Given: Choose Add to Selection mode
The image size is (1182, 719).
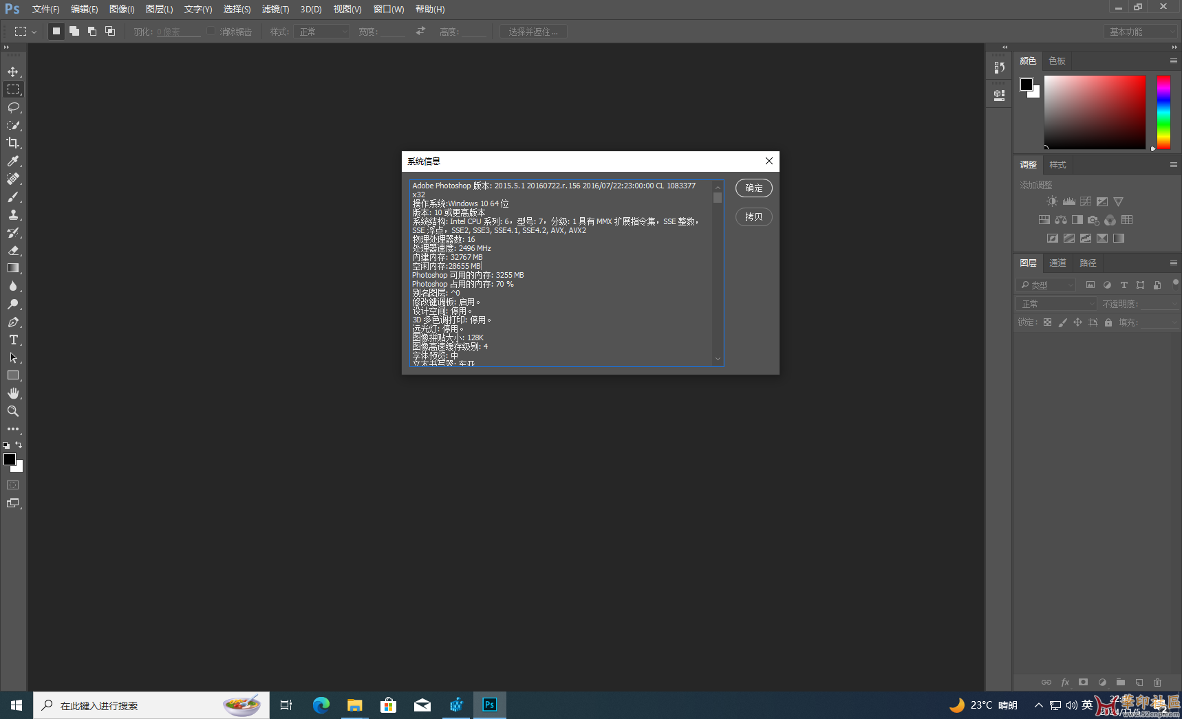Looking at the screenshot, I should 74,31.
